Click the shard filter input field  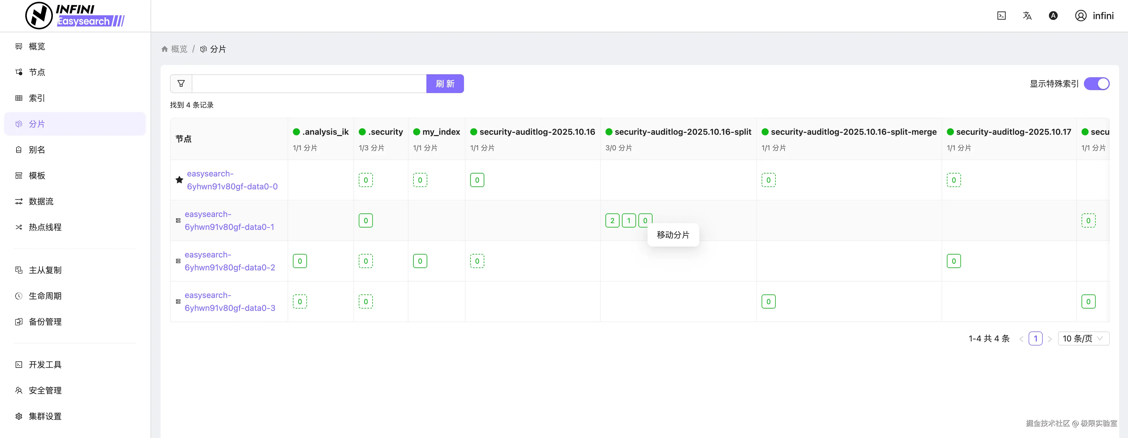pos(309,83)
